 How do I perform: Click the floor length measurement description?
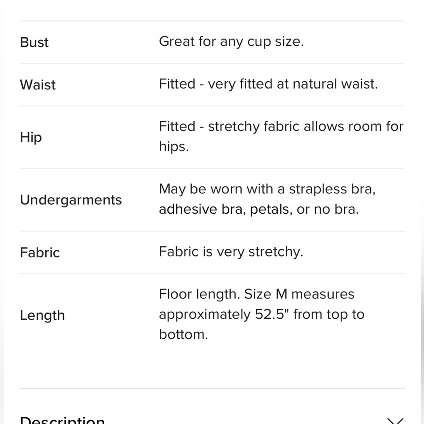262,314
